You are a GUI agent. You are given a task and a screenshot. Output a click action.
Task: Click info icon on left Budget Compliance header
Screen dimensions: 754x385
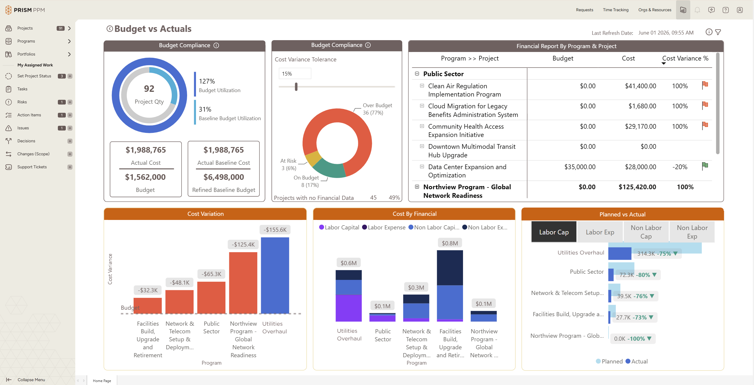coord(216,45)
